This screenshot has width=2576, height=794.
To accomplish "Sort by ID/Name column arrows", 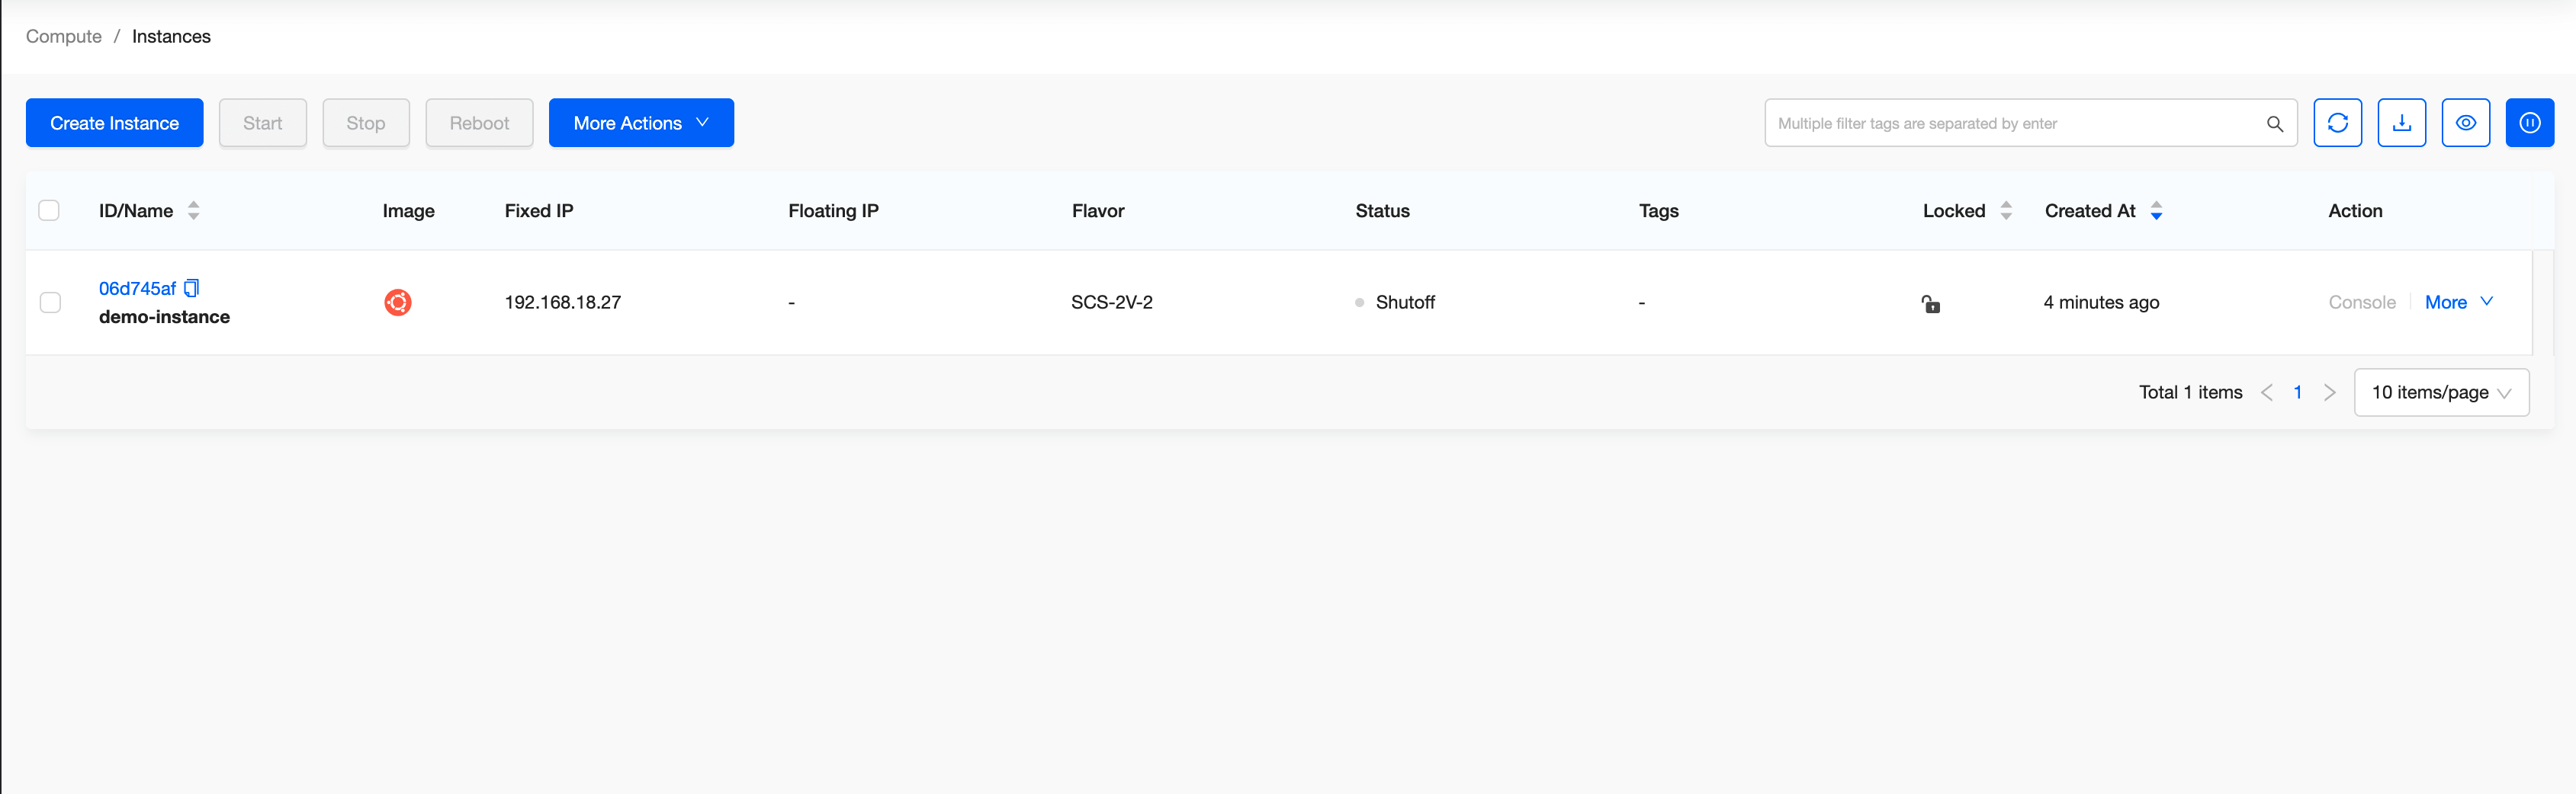I will pyautogui.click(x=194, y=211).
